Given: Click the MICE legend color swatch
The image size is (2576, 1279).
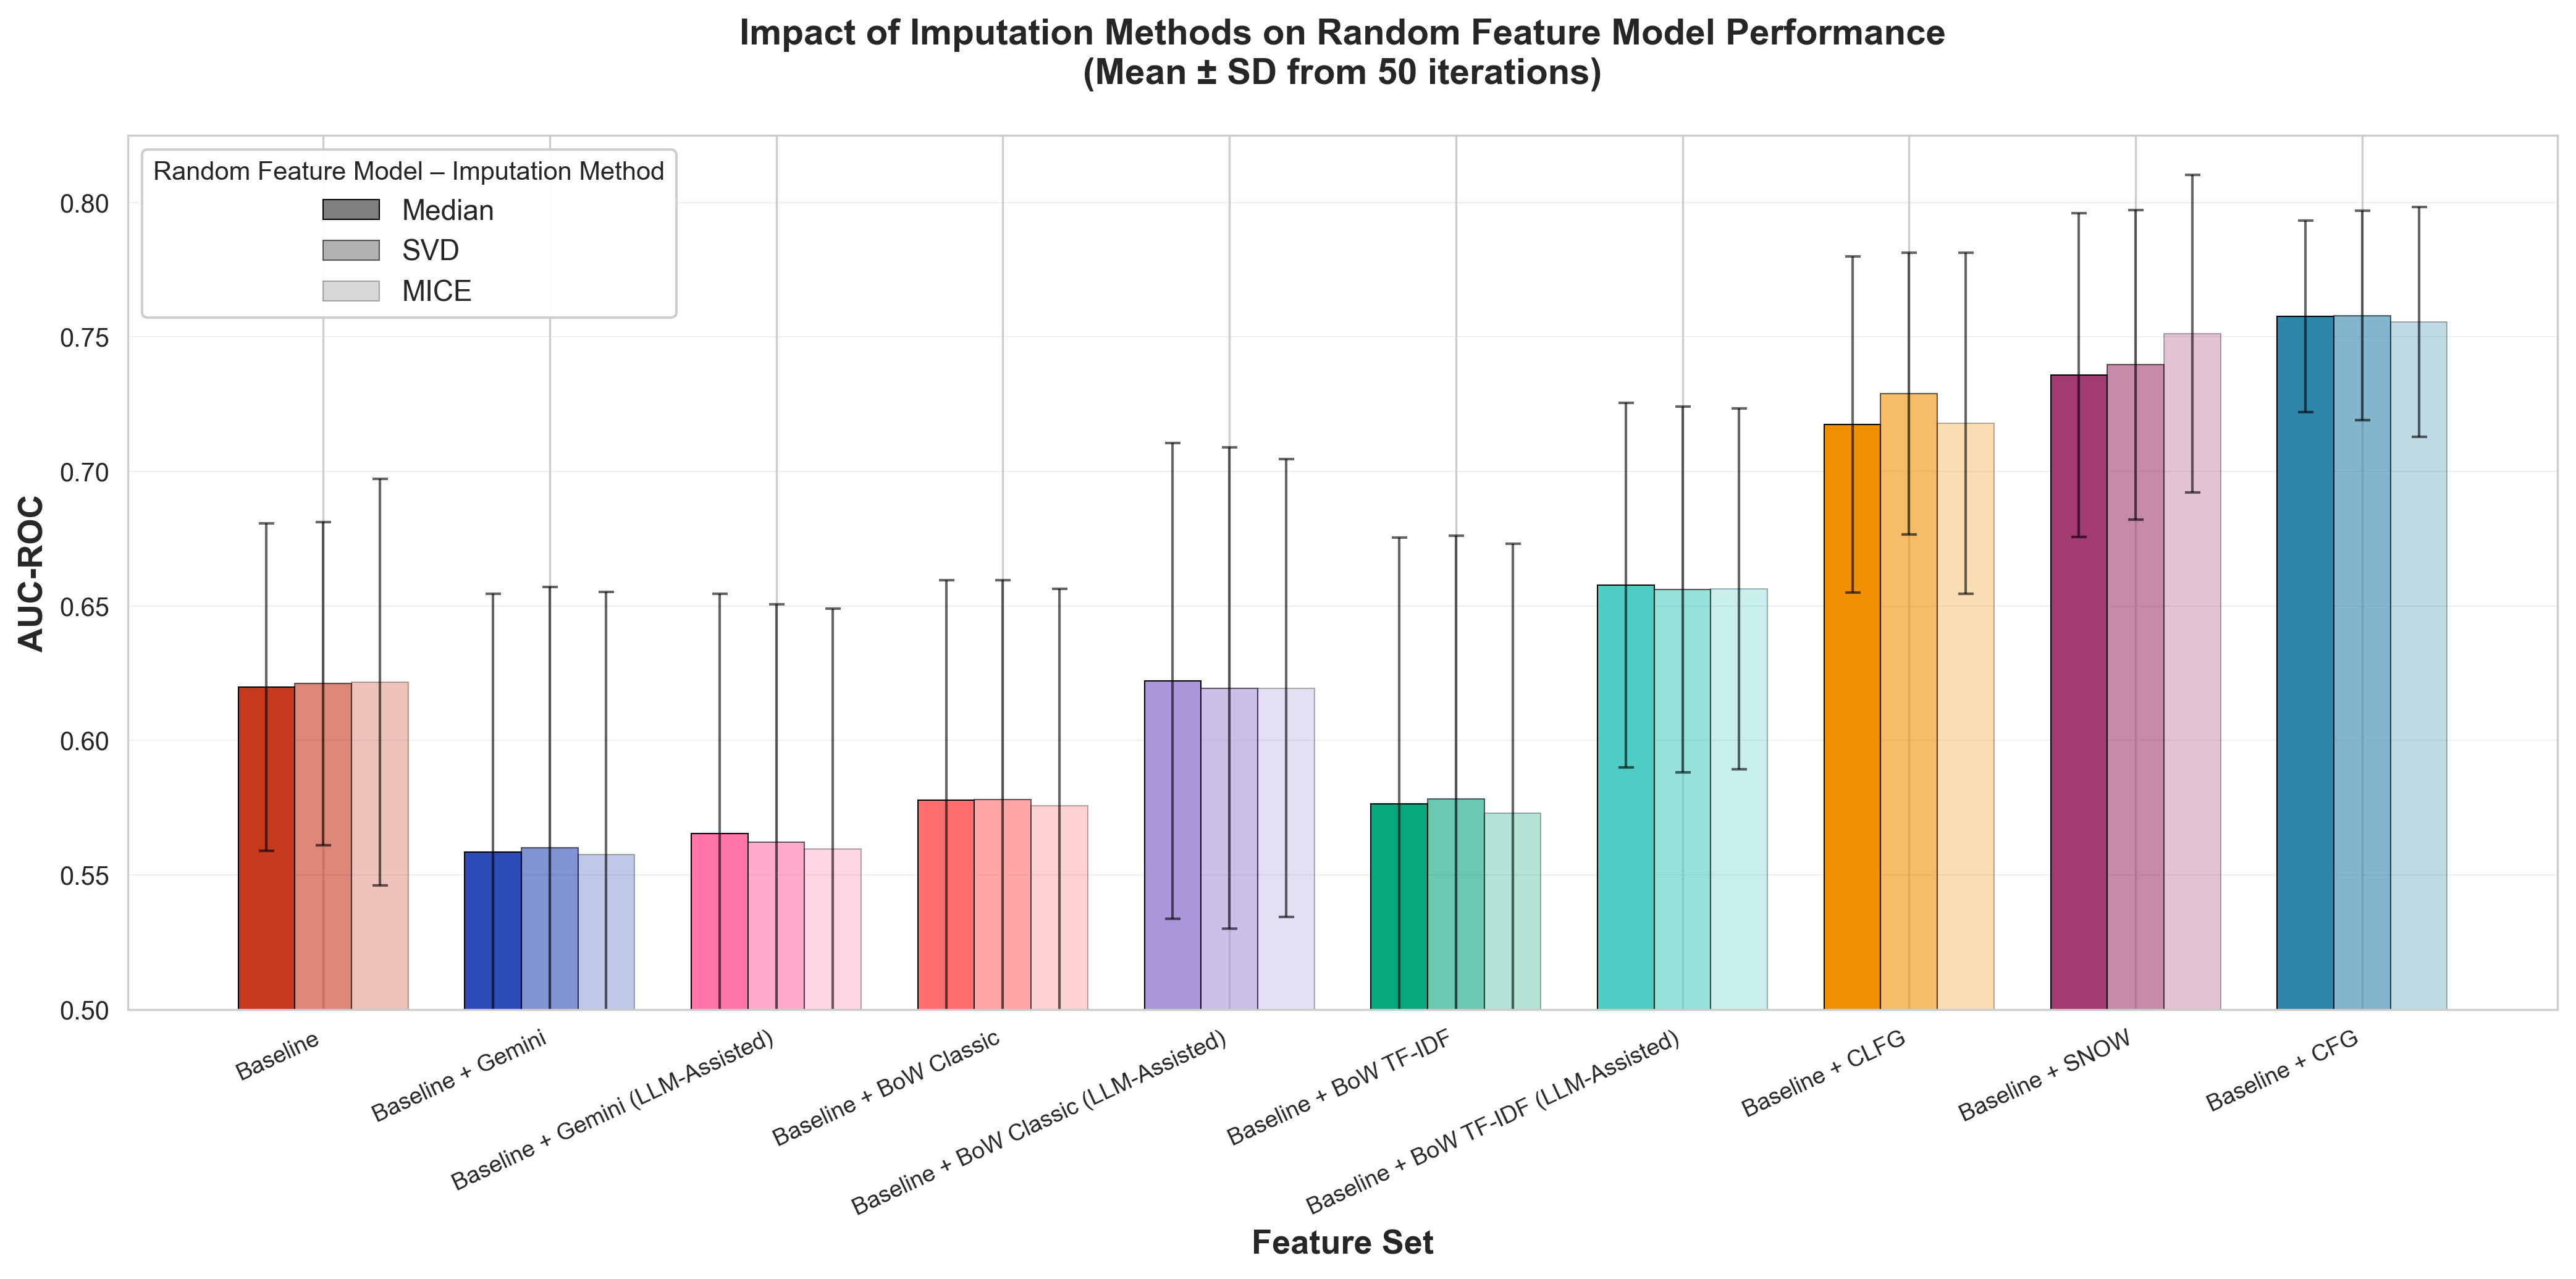Looking at the screenshot, I should pos(350,291).
